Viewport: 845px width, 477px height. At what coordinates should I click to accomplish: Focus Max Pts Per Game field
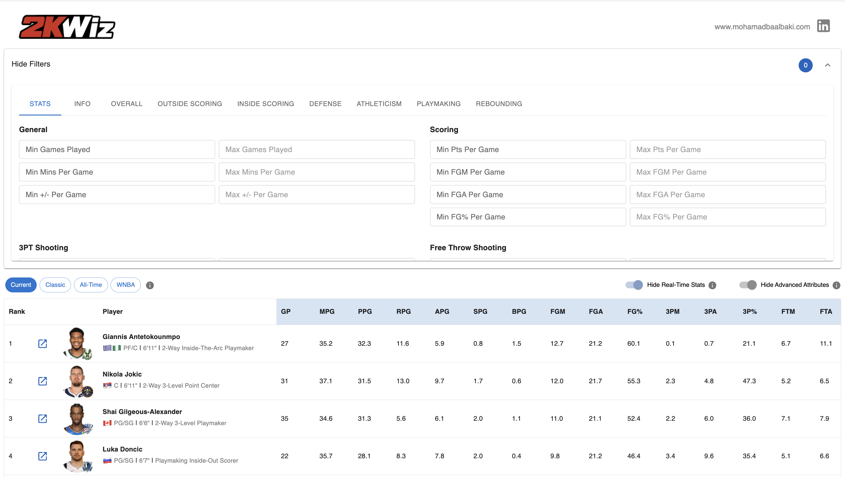coord(728,149)
